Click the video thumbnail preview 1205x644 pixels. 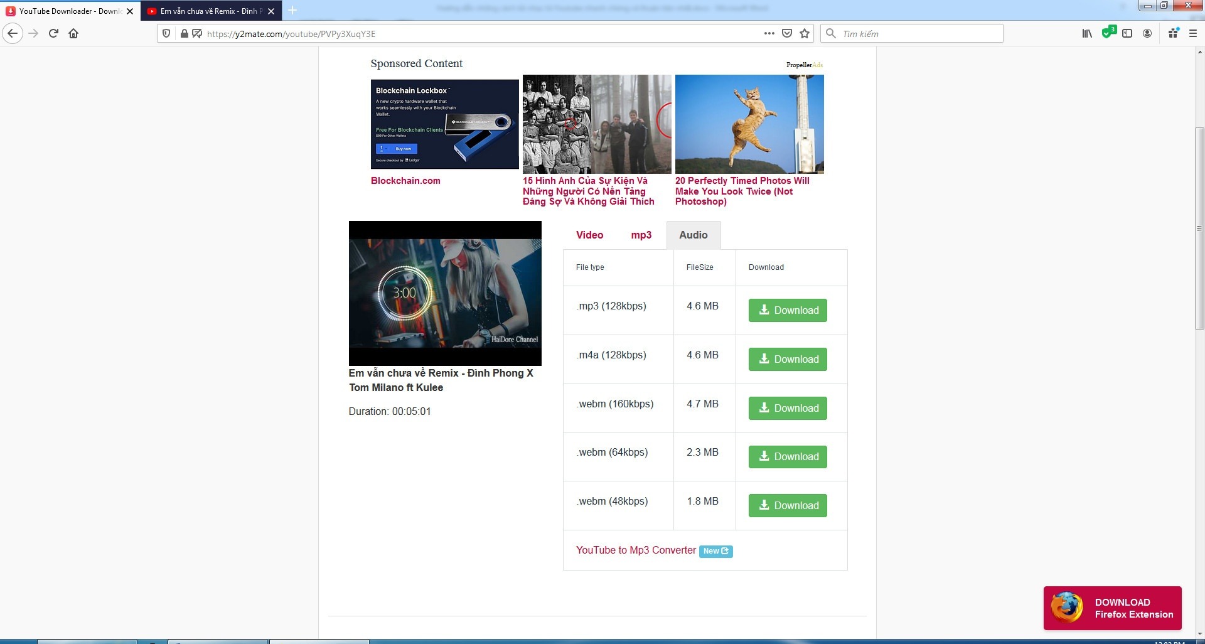[445, 293]
